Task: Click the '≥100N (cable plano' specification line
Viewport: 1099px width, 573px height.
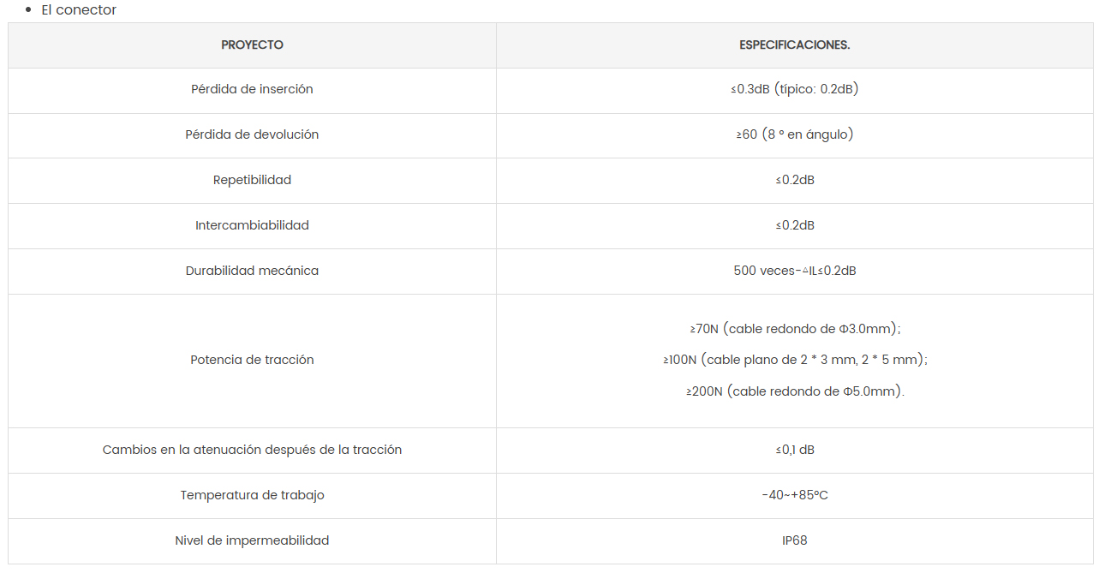Action: point(795,360)
